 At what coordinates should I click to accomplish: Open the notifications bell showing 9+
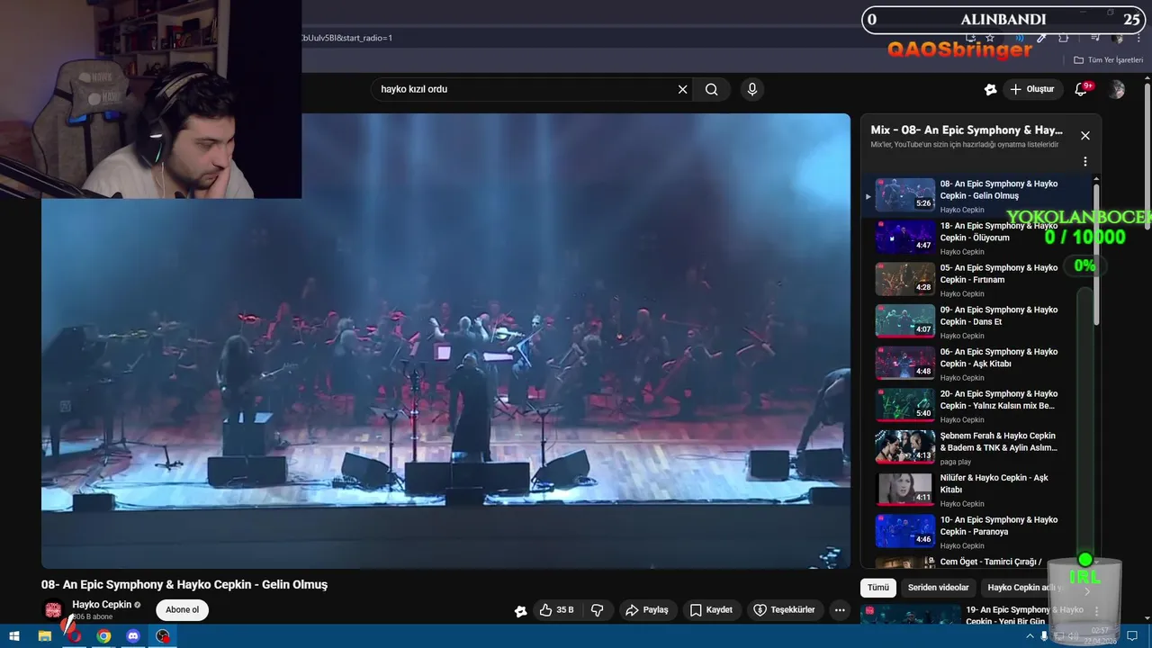point(1082,89)
